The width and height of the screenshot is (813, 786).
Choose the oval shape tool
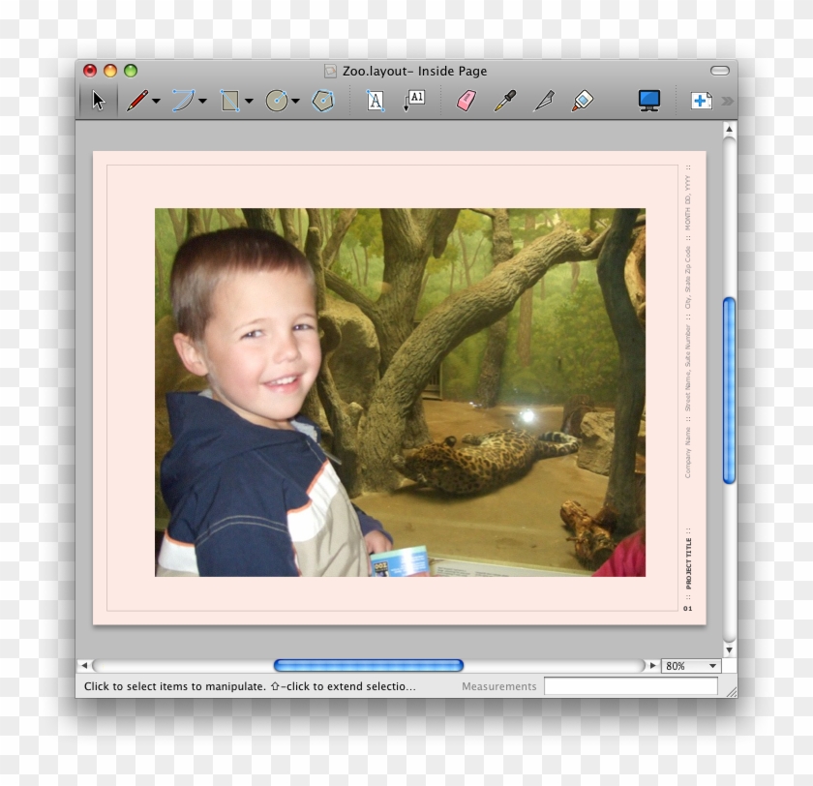[x=278, y=100]
